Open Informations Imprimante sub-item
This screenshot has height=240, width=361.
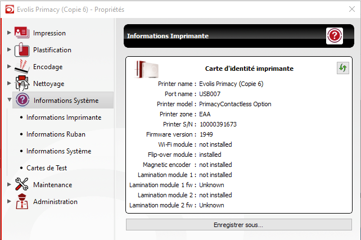64,117
